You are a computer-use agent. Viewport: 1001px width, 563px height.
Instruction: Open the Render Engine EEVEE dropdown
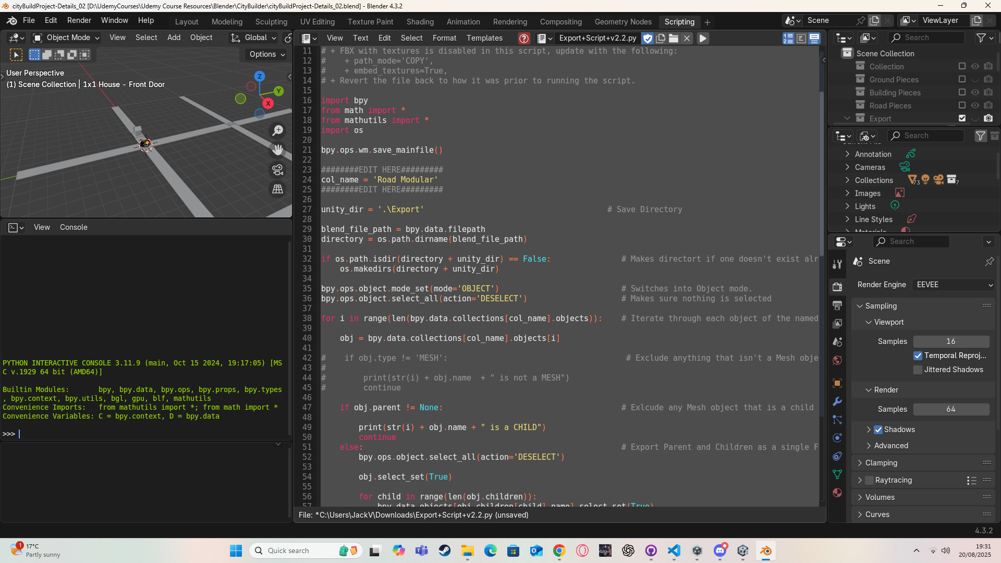tap(954, 285)
